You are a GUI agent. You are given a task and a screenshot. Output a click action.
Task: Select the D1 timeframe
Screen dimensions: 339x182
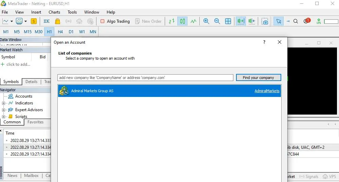pos(71,32)
